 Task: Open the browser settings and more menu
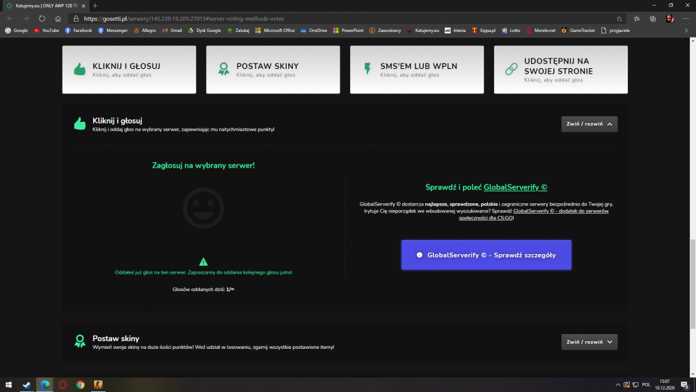(x=686, y=19)
